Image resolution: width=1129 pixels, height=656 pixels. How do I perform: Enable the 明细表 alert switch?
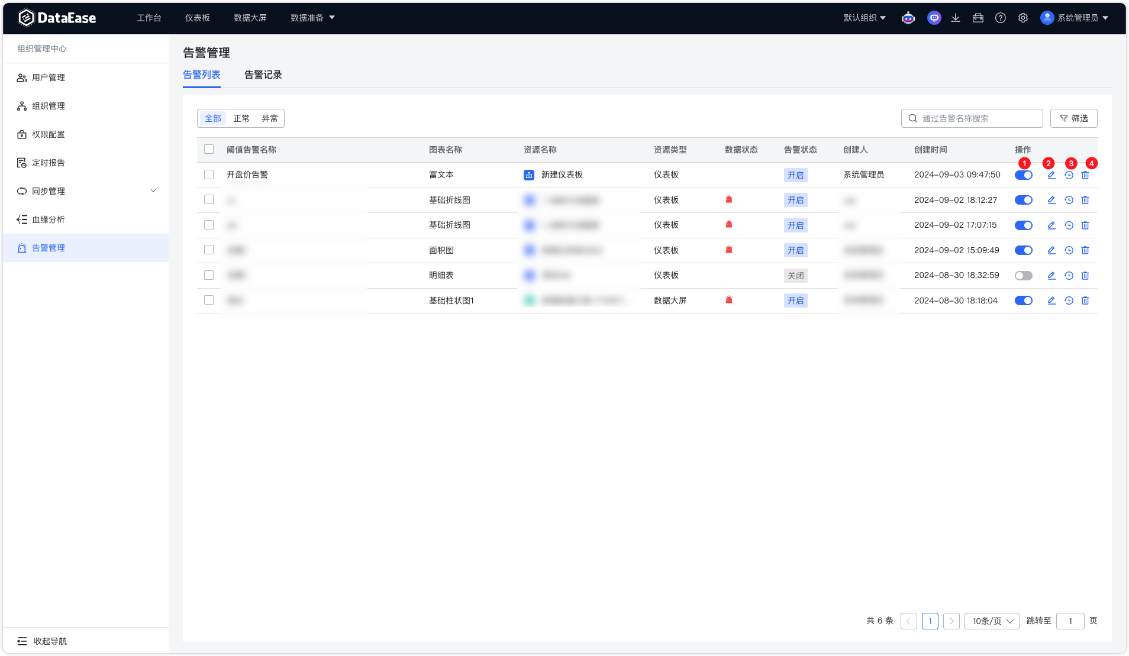[x=1024, y=276]
